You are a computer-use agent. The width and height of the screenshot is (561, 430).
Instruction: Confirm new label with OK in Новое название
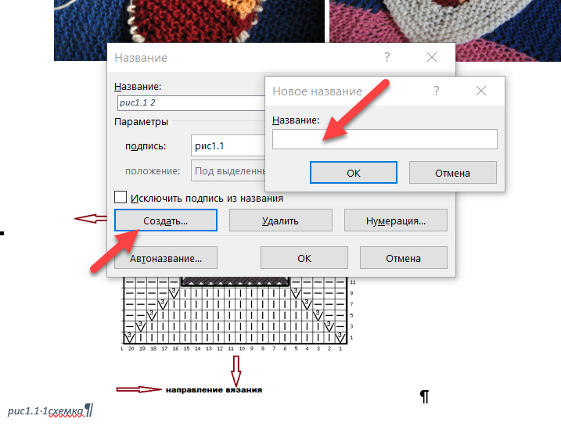click(x=353, y=173)
